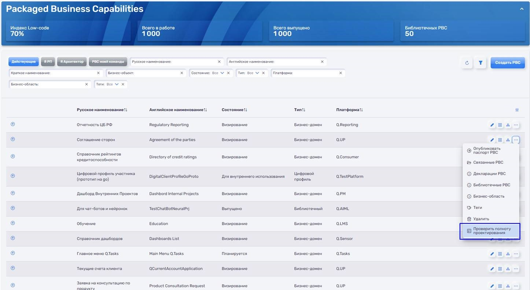Clear the Бизнес-объект filter field
530x290 pixels.
(182, 73)
